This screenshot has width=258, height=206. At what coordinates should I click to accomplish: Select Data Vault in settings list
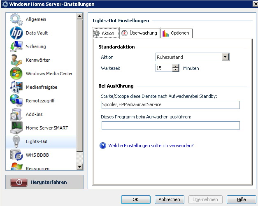(x=41, y=33)
